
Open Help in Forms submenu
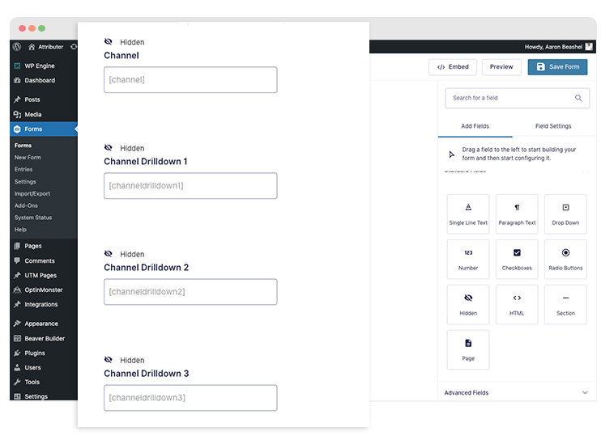(x=20, y=229)
